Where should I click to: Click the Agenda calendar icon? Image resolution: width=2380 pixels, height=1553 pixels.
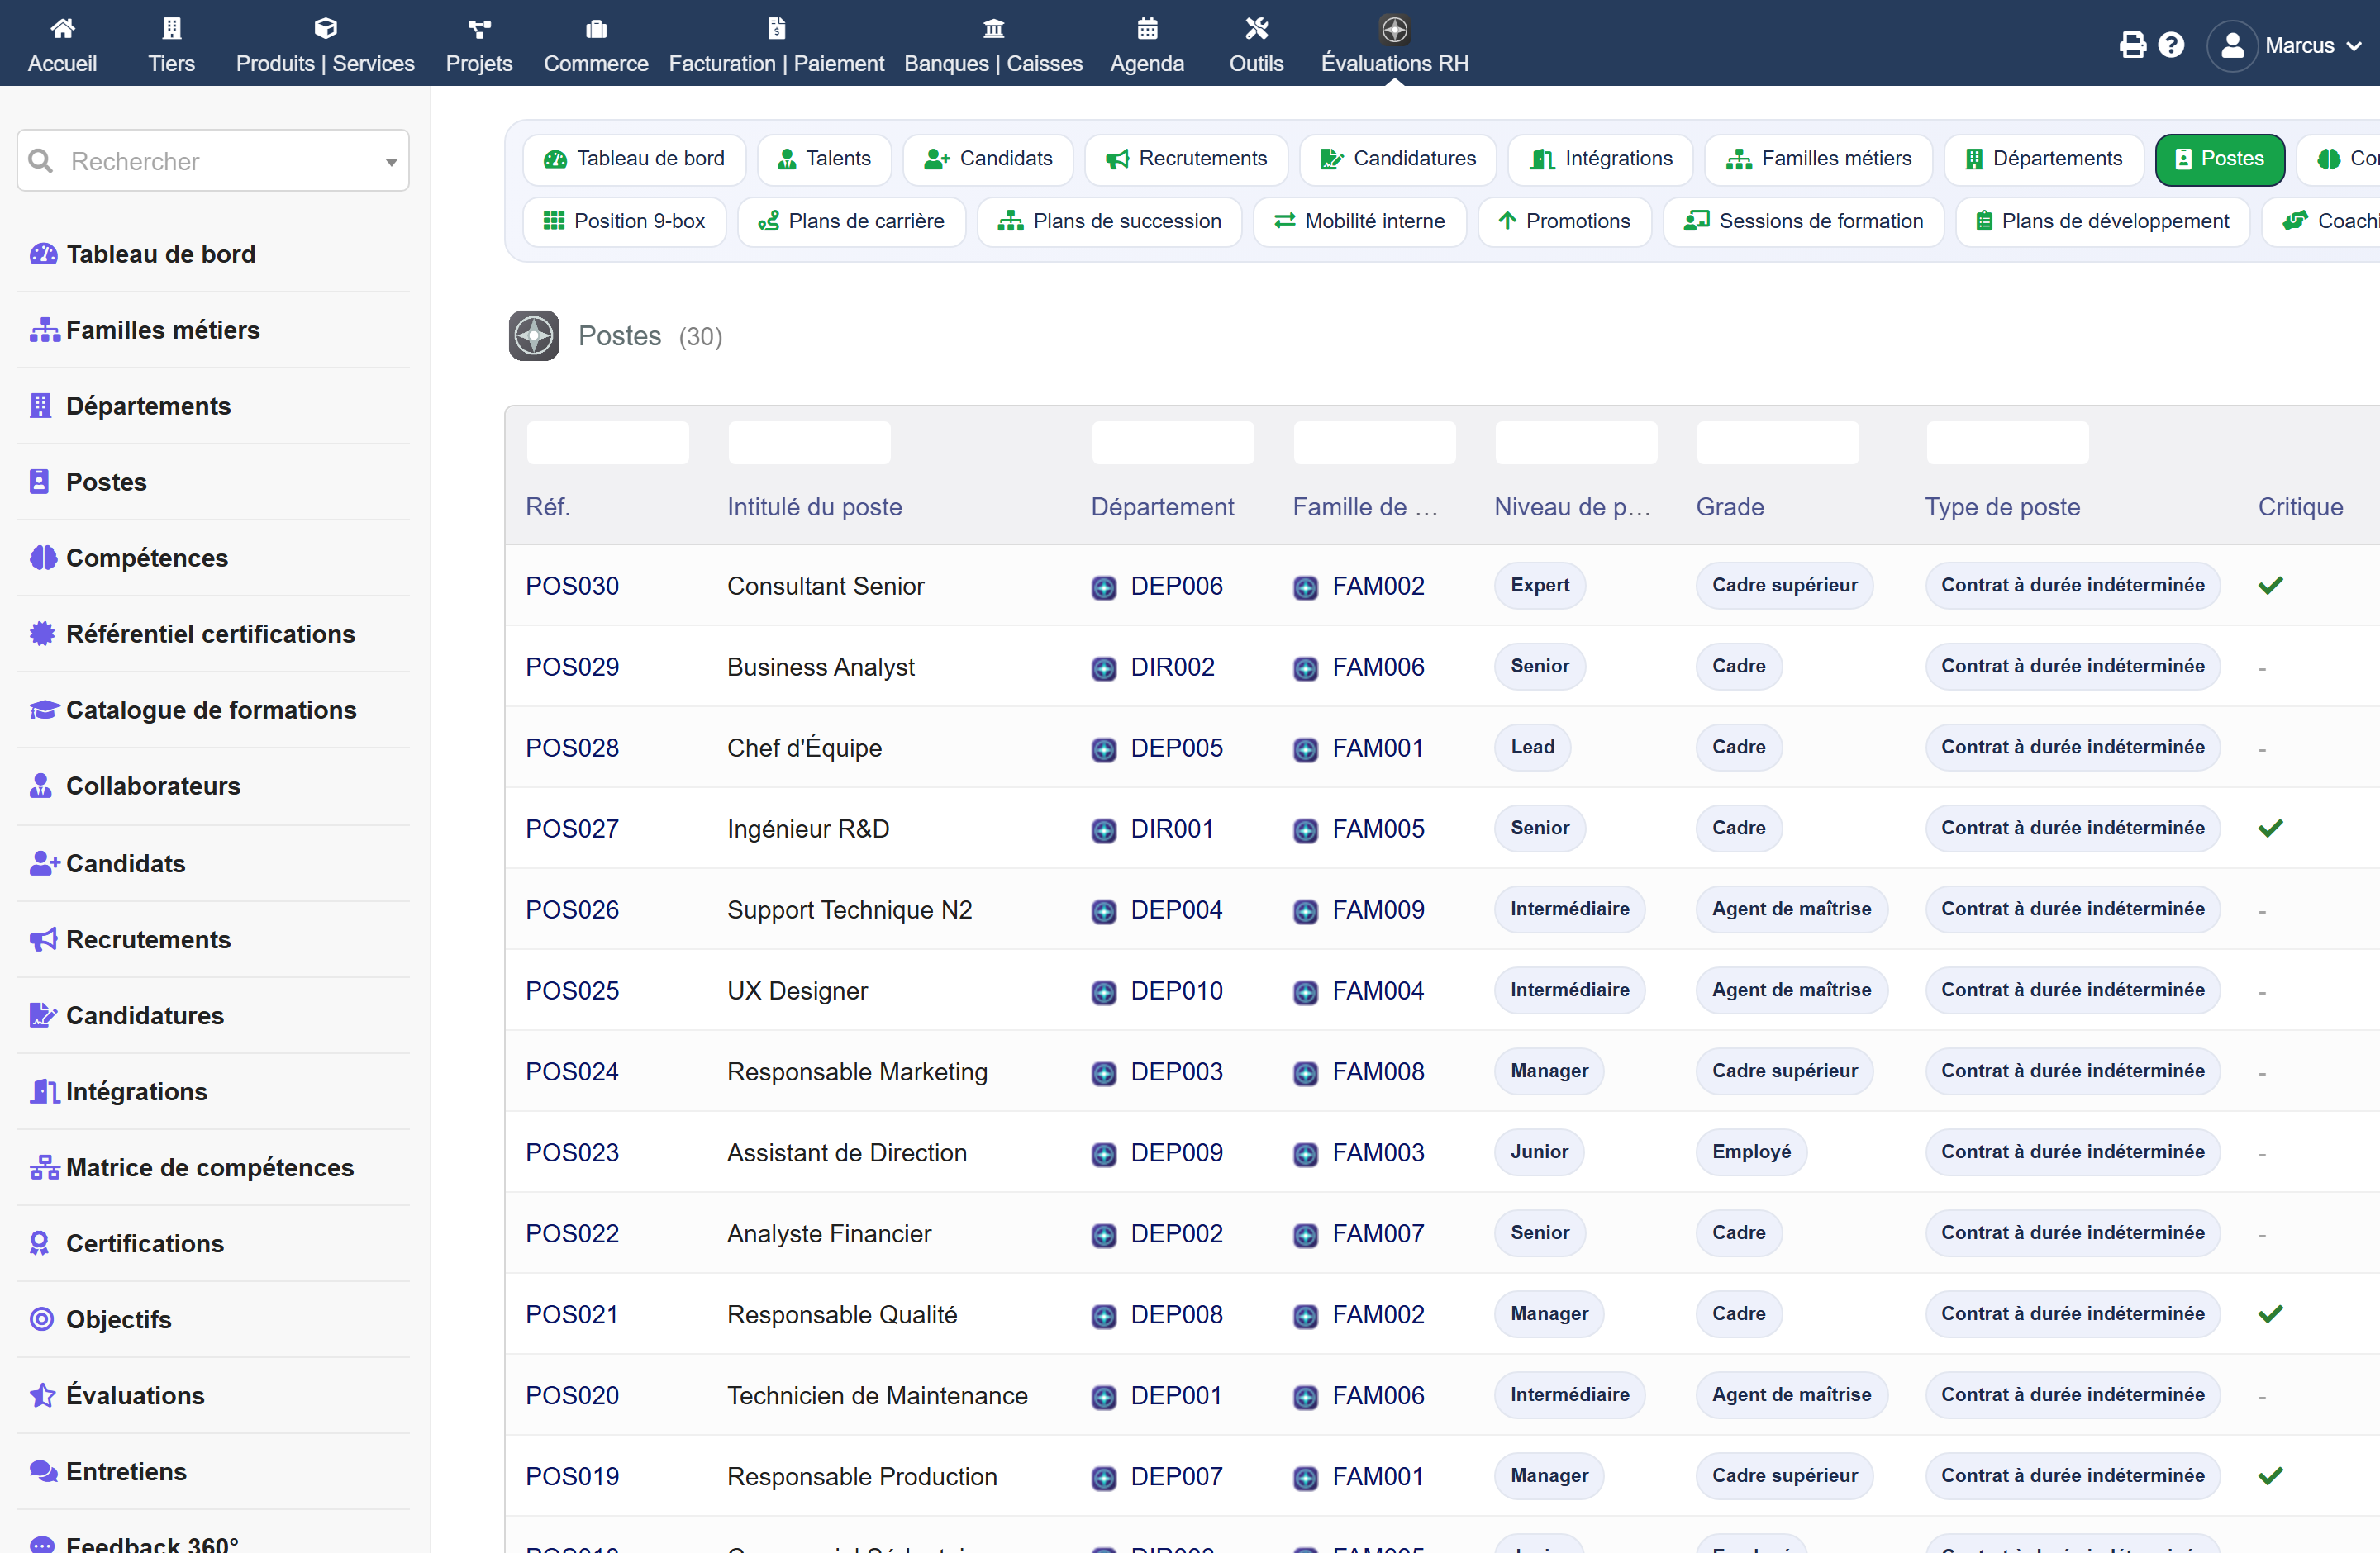pyautogui.click(x=1147, y=28)
